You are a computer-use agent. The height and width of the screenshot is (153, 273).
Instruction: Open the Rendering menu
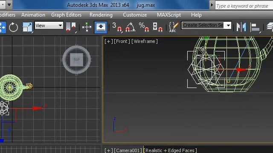point(101,15)
